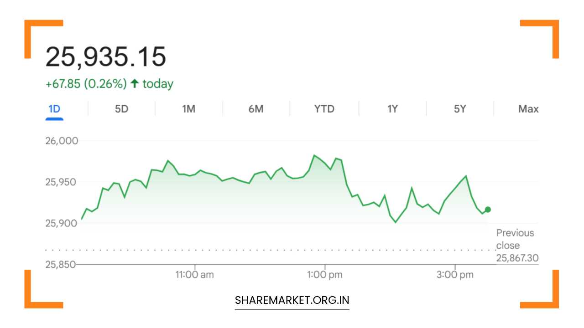Image resolution: width=584 pixels, height=328 pixels.
Task: Switch to the 1Y range tab
Action: pyautogui.click(x=392, y=109)
